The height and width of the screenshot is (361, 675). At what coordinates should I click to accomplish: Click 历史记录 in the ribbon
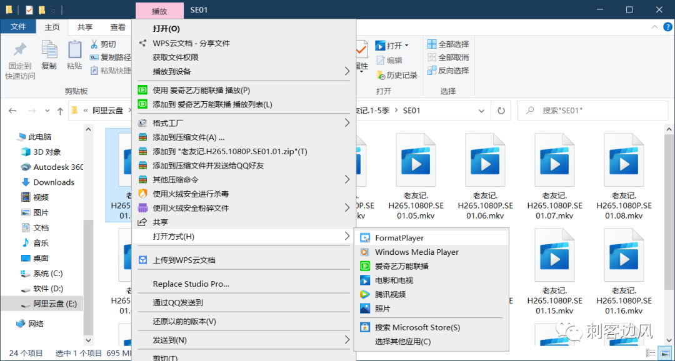397,76
